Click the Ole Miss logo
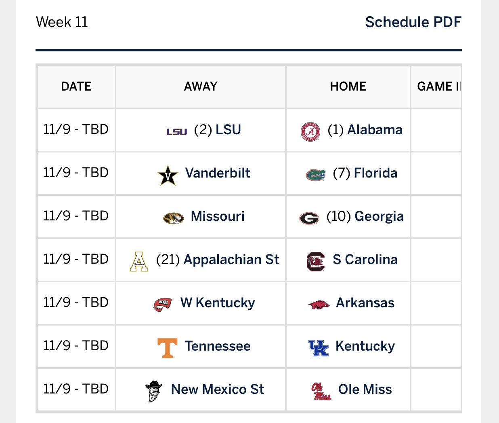Screen dimensions: 499x423 tap(321, 391)
